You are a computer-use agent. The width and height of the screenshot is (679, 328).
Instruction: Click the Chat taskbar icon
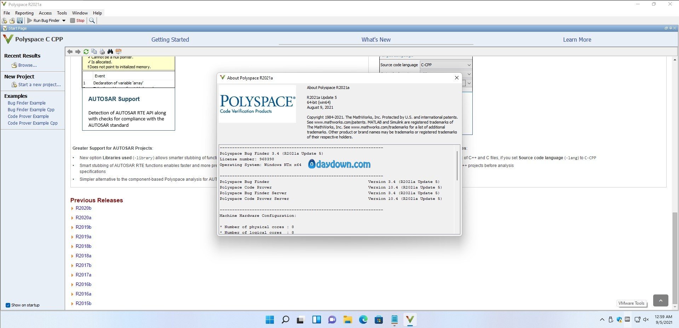coord(332,320)
